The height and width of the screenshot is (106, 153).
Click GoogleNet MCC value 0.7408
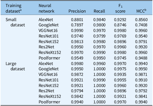pos(141,25)
